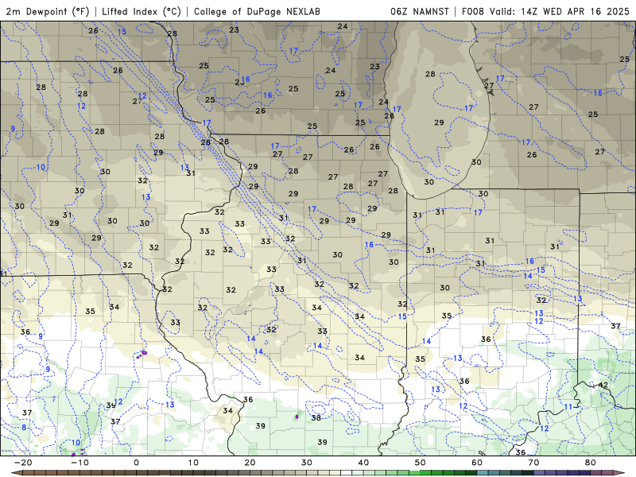The height and width of the screenshot is (477, 636).
Task: Click the "F008 Valid: 14Z WED APR 16 2025" text
Action: click(x=545, y=11)
